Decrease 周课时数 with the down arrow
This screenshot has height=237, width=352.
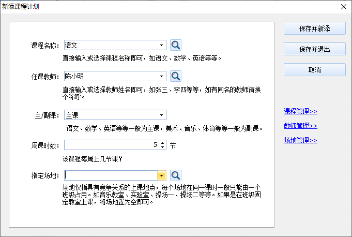[x=163, y=147]
